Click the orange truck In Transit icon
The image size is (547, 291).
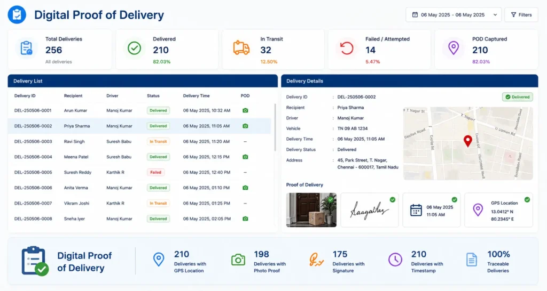[x=241, y=48]
